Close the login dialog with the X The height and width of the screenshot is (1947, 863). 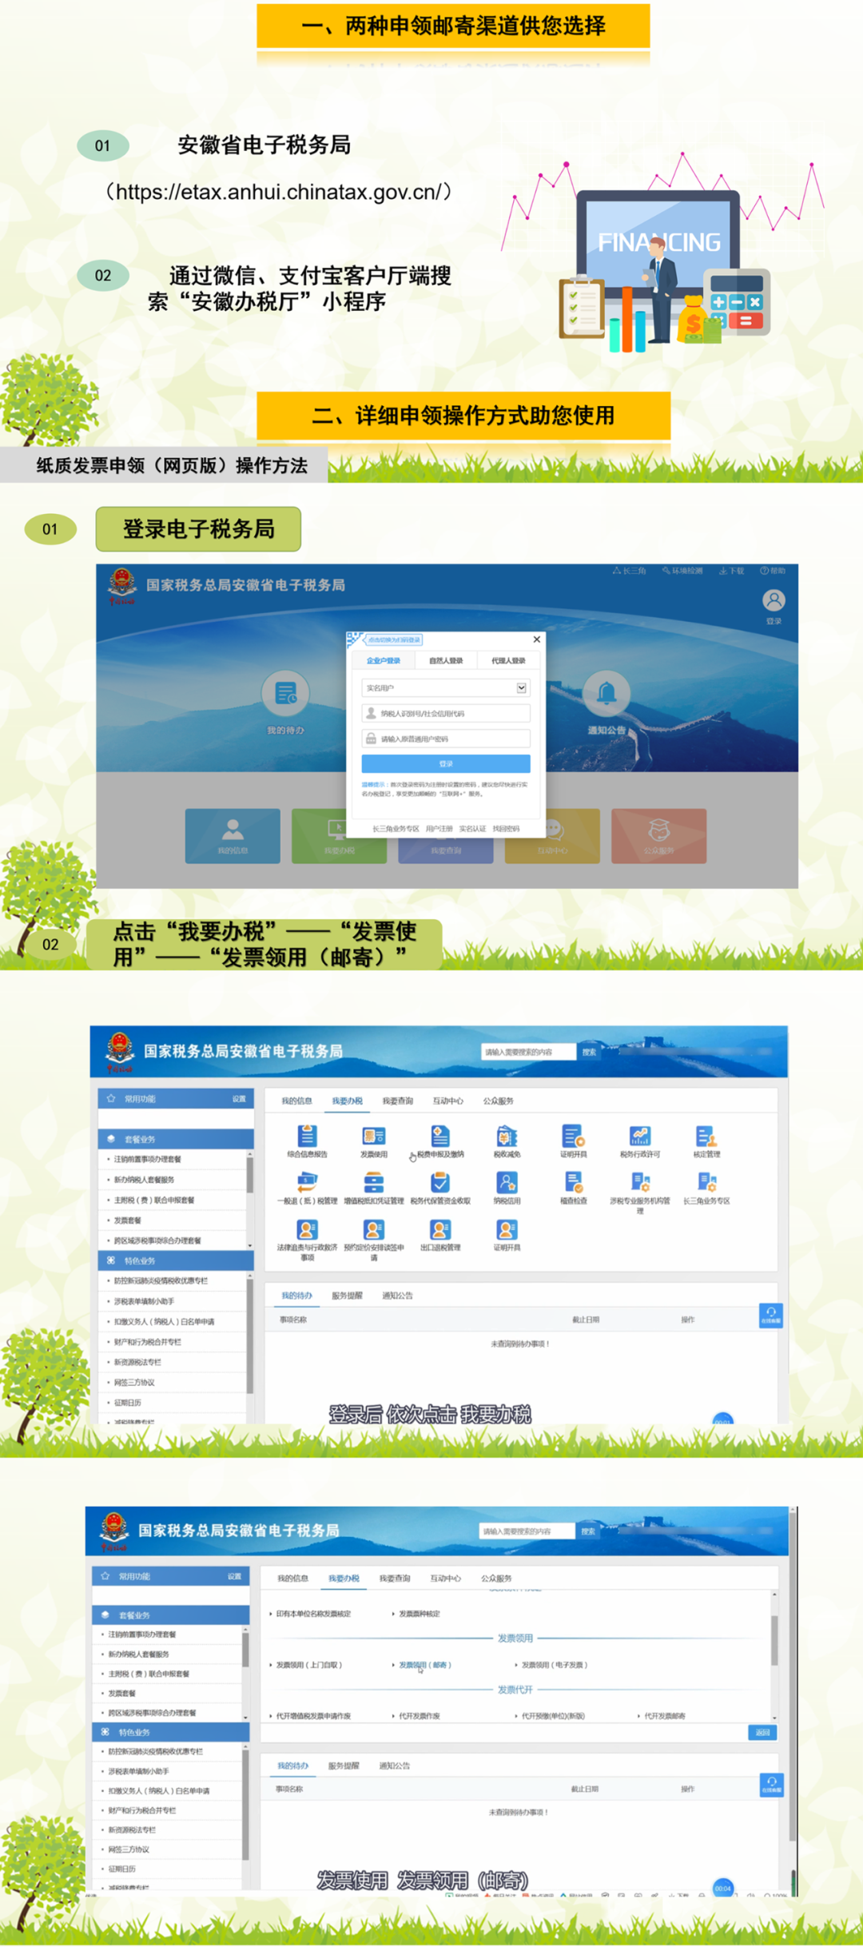point(537,639)
